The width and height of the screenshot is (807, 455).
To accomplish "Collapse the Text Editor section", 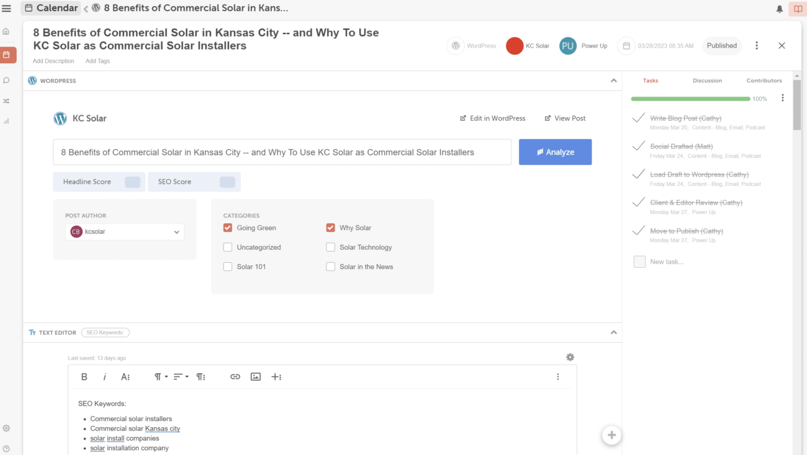I will [x=613, y=332].
